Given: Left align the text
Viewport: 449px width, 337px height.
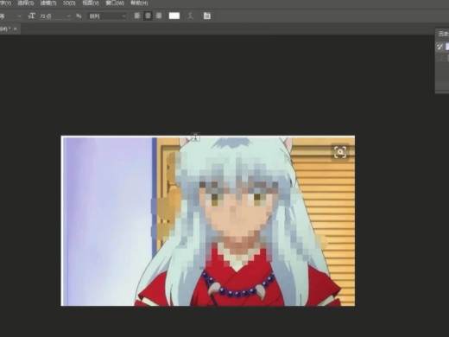Looking at the screenshot, I should click(x=137, y=16).
